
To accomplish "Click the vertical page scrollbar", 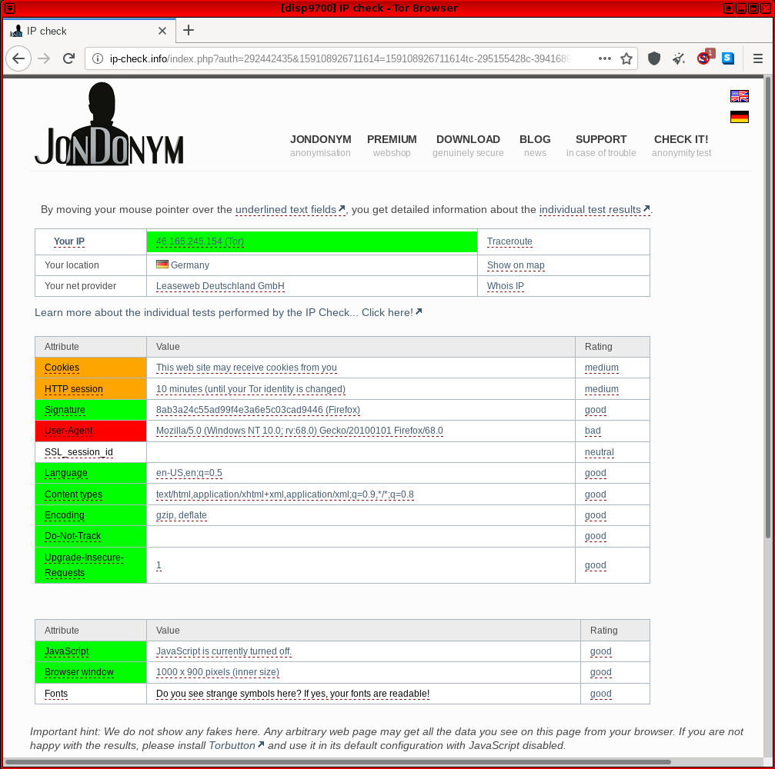I will 767,308.
